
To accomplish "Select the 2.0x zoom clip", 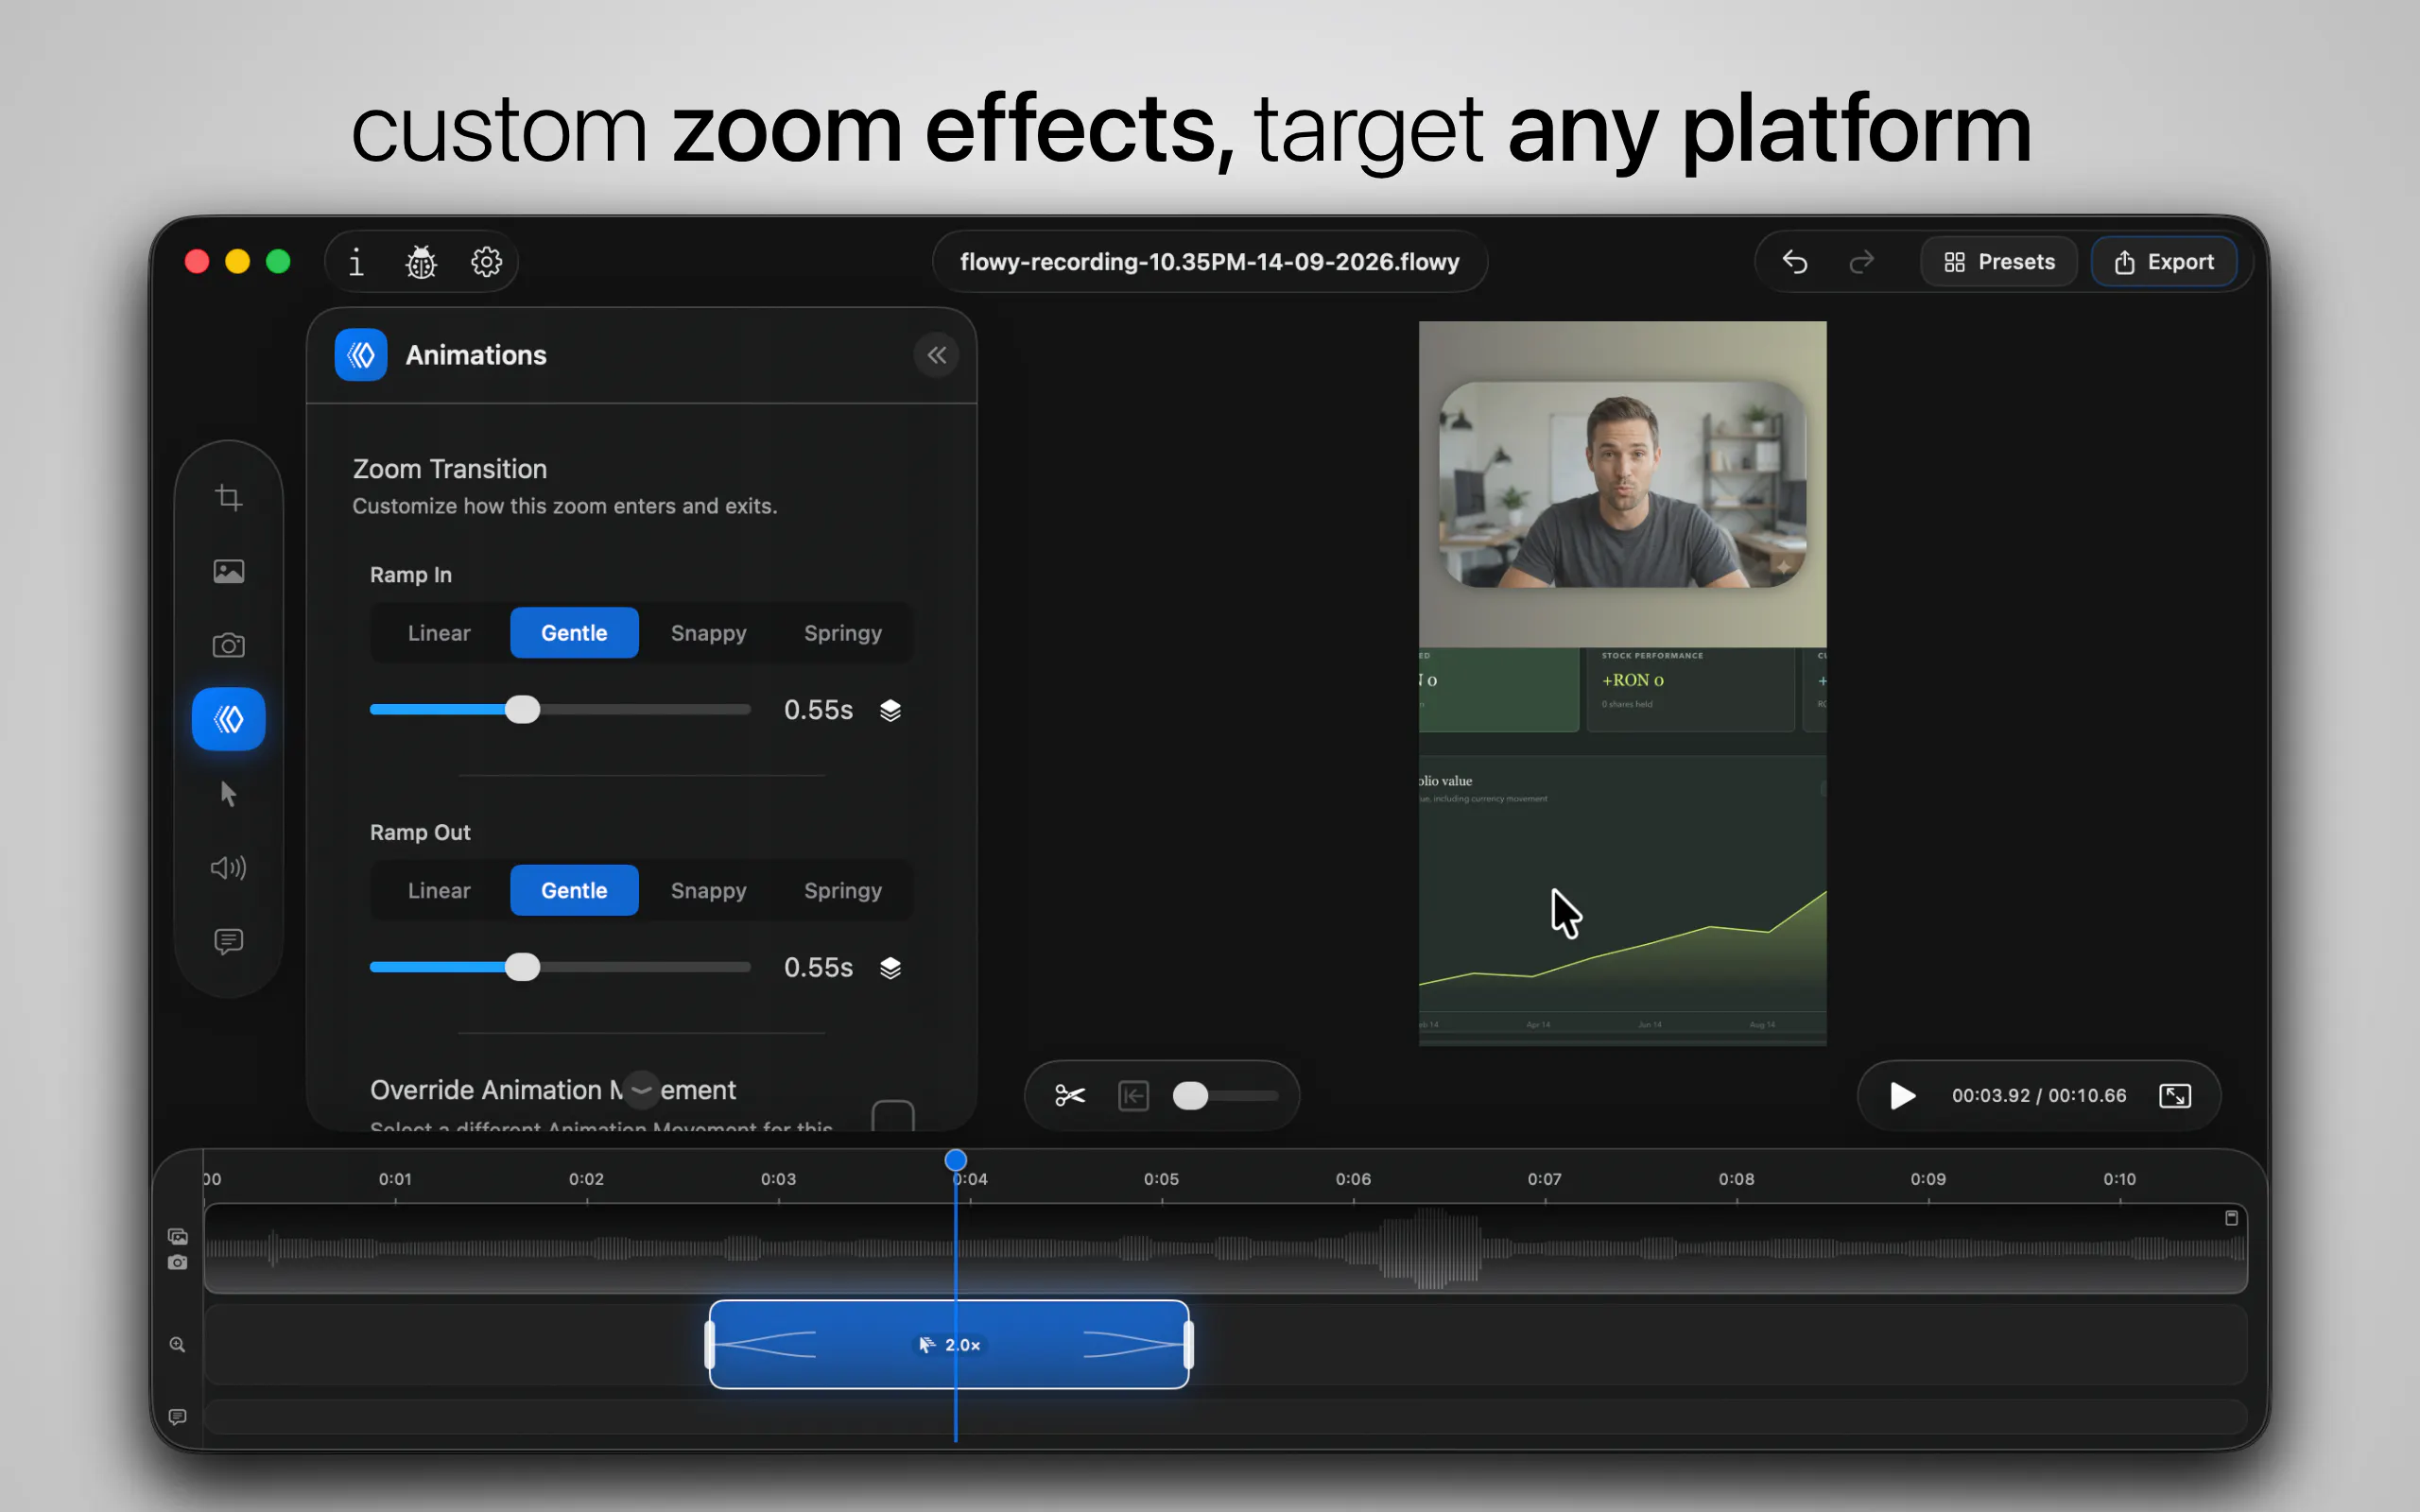I will pos(948,1344).
